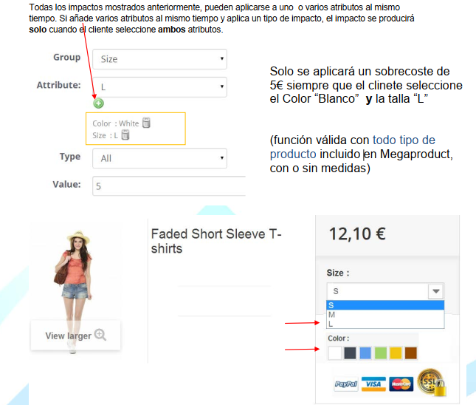Click the 12,10 € price text
This screenshot has height=405, width=476.
click(357, 234)
